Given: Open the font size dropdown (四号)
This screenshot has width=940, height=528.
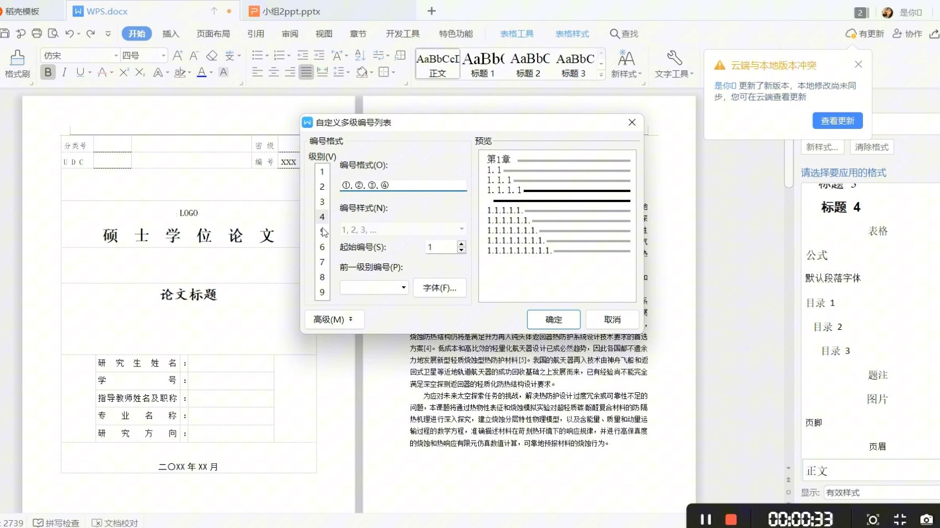Looking at the screenshot, I should point(164,55).
